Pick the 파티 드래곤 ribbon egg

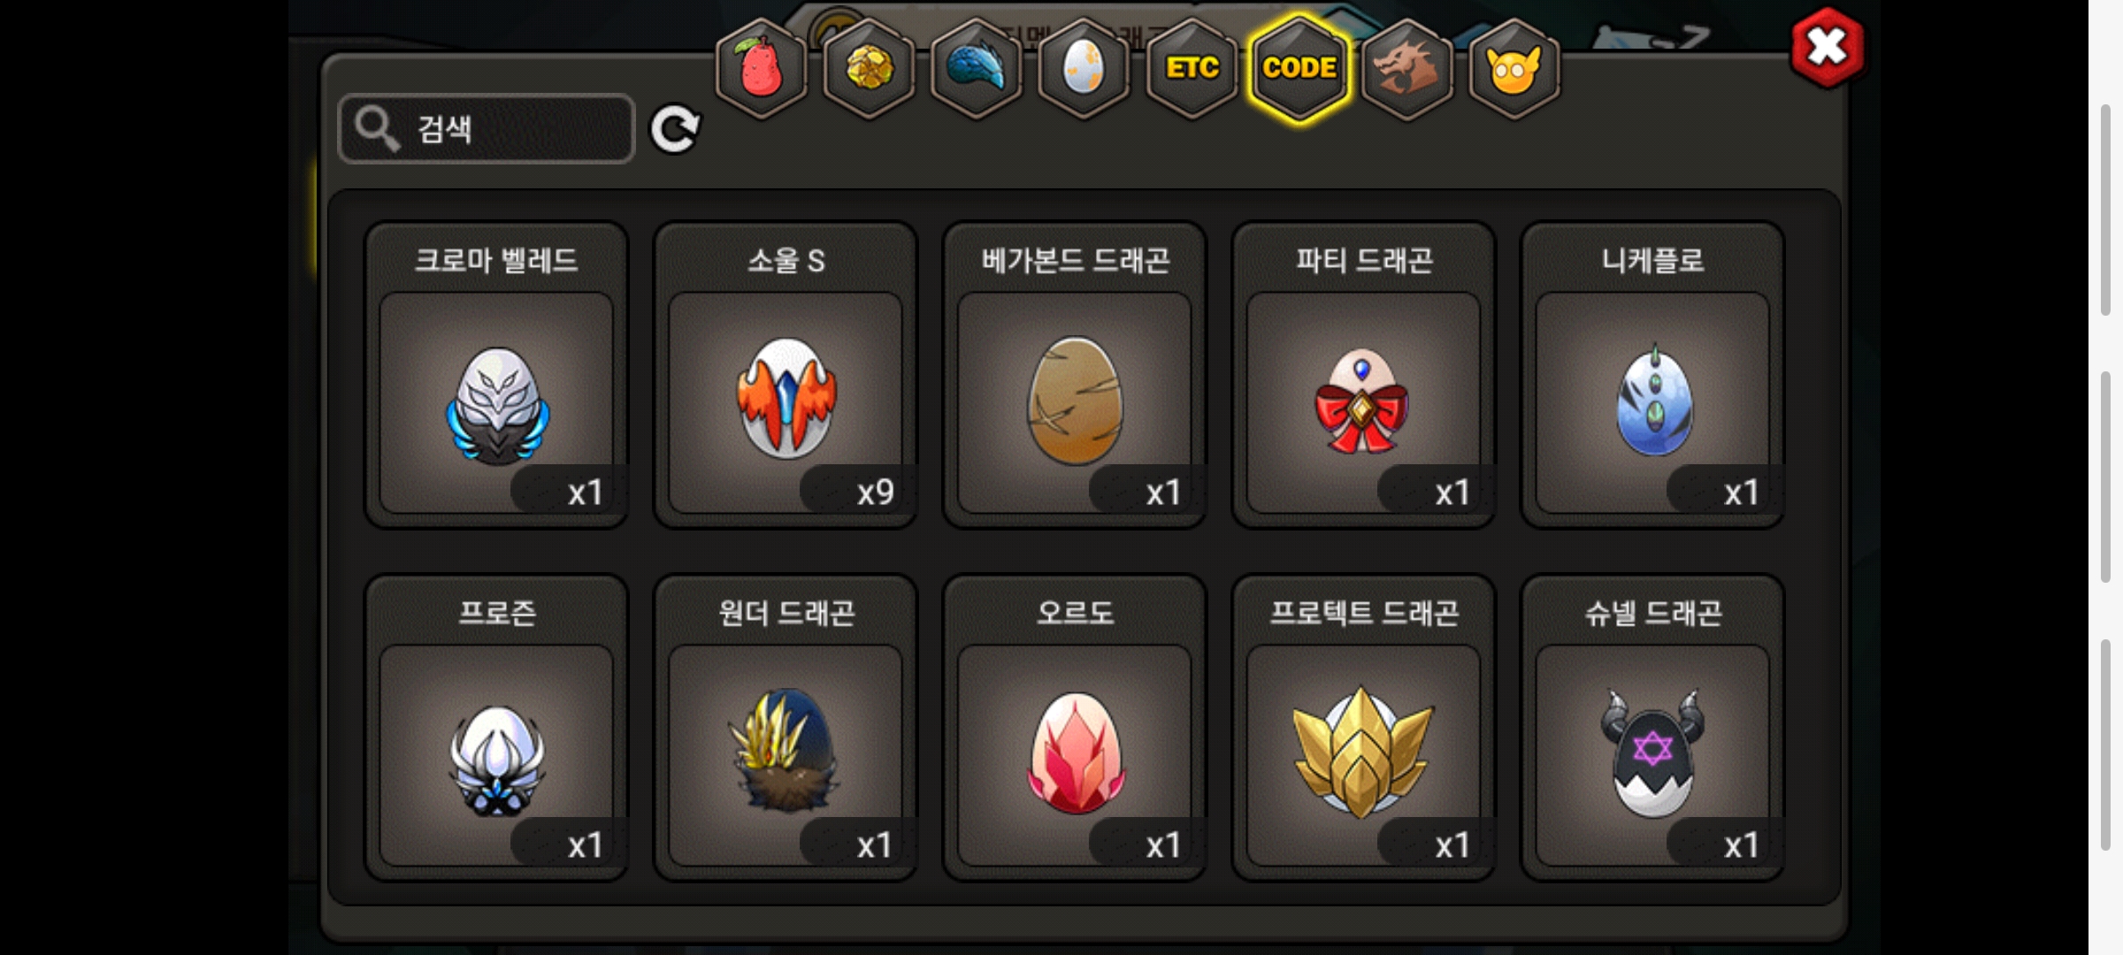point(1364,375)
